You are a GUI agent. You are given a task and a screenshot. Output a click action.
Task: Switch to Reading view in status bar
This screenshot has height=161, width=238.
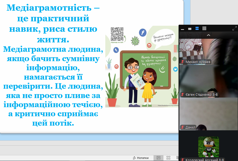(x=178, y=158)
